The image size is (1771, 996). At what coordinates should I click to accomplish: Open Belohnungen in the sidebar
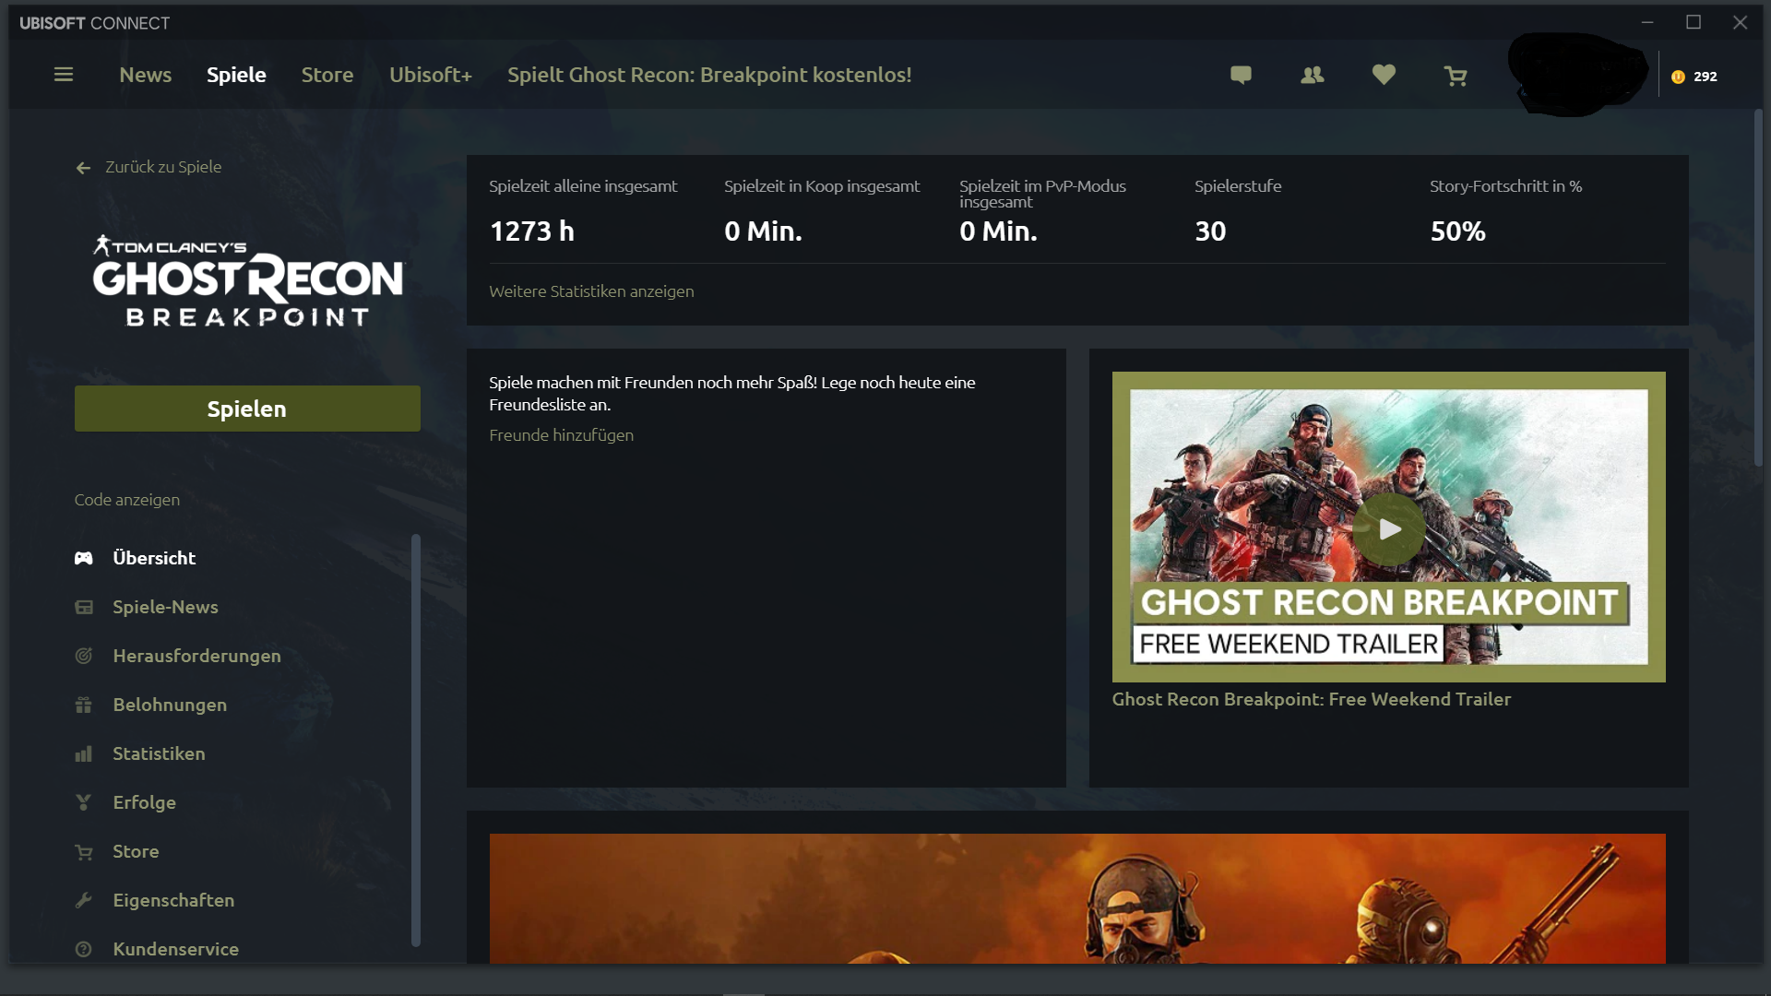pyautogui.click(x=170, y=705)
